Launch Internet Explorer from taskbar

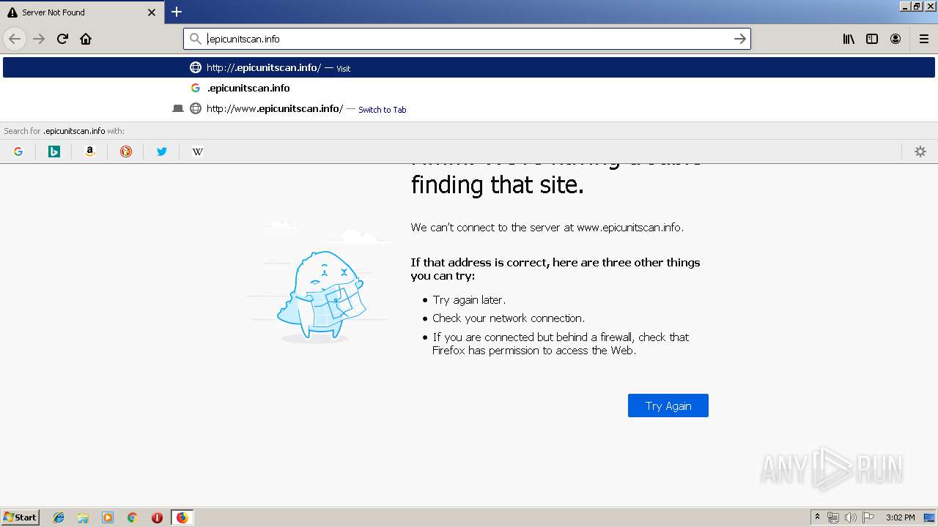59,517
